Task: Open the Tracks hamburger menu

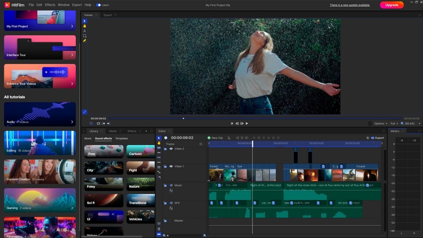Action: pyautogui.click(x=201, y=144)
